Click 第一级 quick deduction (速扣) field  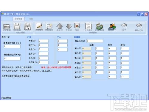[x=125, y=49]
